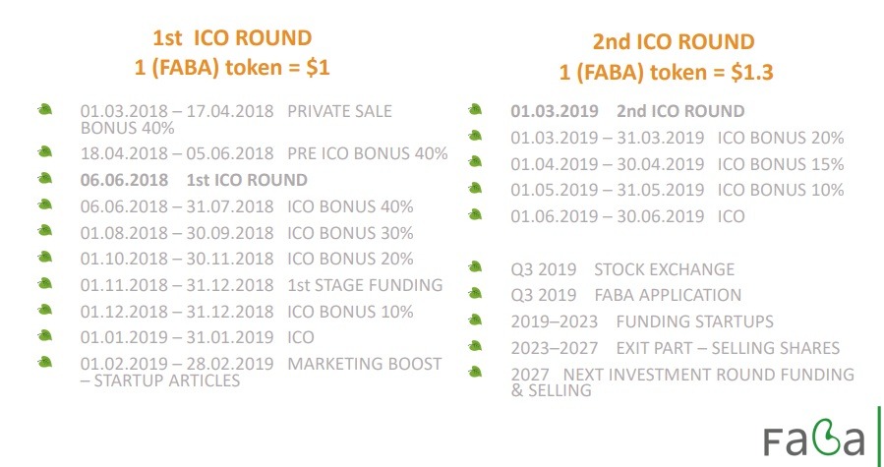Click leaf bullet beside FABA APPLICATION
Screen dimensions: 884x467
point(476,293)
